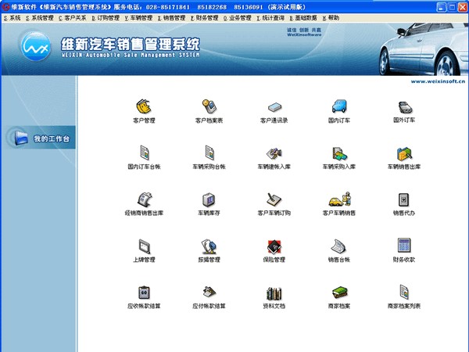Open the 车辆库存 inventory icon
Screen dimensions: 469x352
tap(209, 199)
